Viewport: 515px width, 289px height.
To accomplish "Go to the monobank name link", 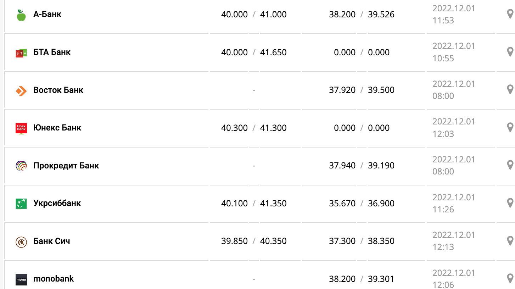I will click(x=54, y=279).
